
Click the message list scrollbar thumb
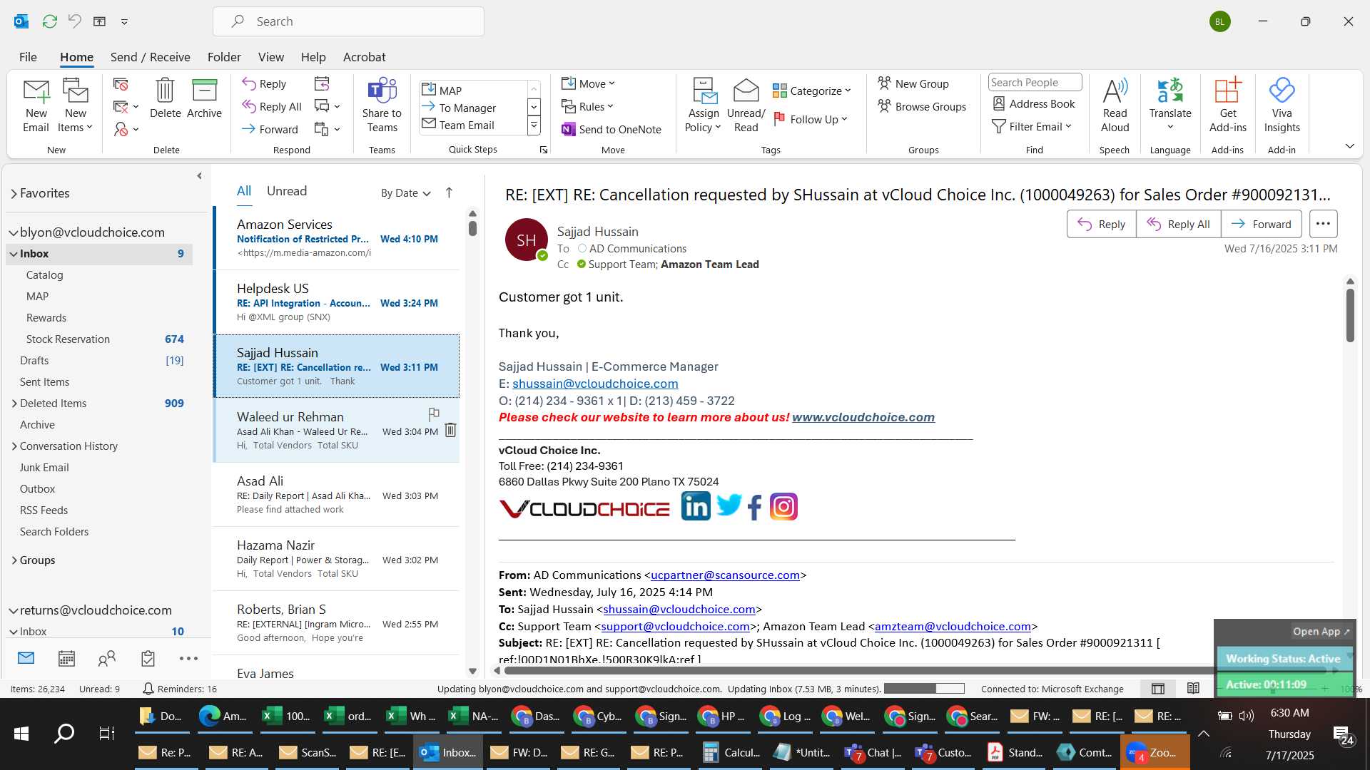(x=472, y=228)
